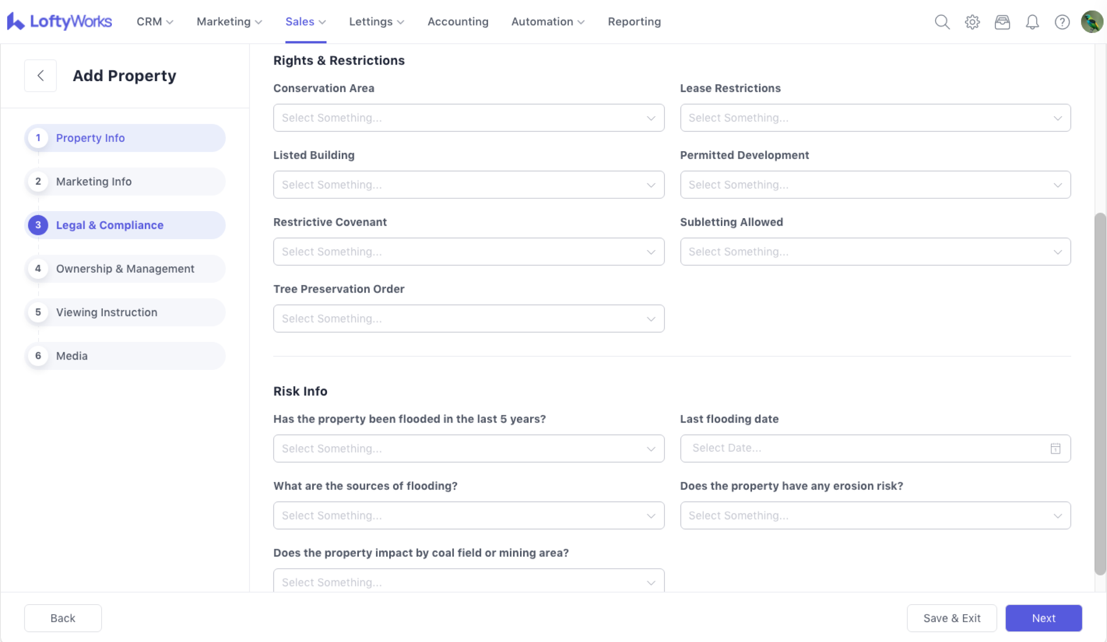1107x642 pixels.
Task: Open the inbox tray icon
Action: 1002,22
